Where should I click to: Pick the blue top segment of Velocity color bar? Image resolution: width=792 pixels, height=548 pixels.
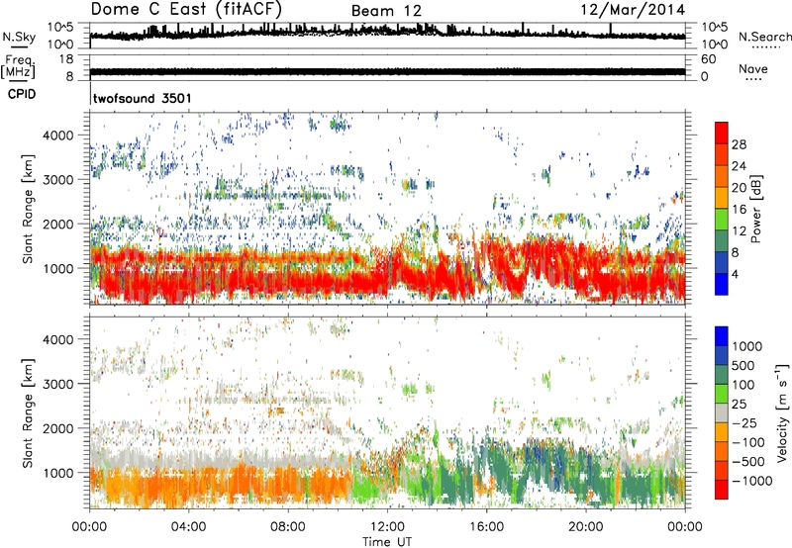click(x=722, y=336)
